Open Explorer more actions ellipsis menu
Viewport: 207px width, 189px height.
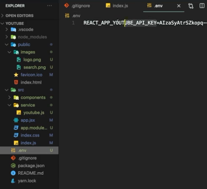[49, 6]
